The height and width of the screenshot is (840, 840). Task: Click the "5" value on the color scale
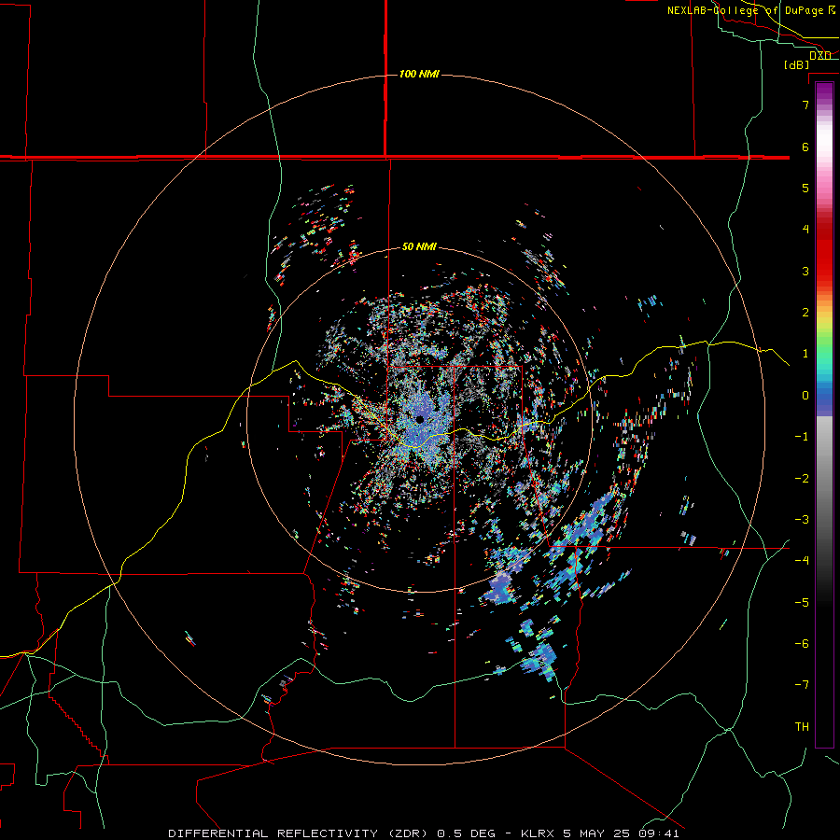805,188
